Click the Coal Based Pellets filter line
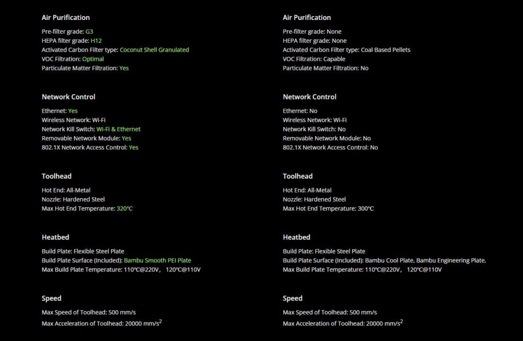The height and width of the screenshot is (341, 523). point(347,50)
